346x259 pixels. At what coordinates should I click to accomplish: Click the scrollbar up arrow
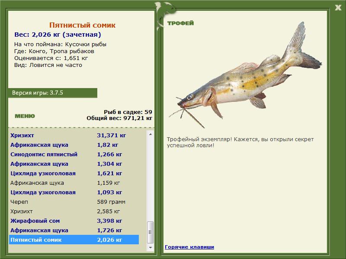click(x=151, y=134)
